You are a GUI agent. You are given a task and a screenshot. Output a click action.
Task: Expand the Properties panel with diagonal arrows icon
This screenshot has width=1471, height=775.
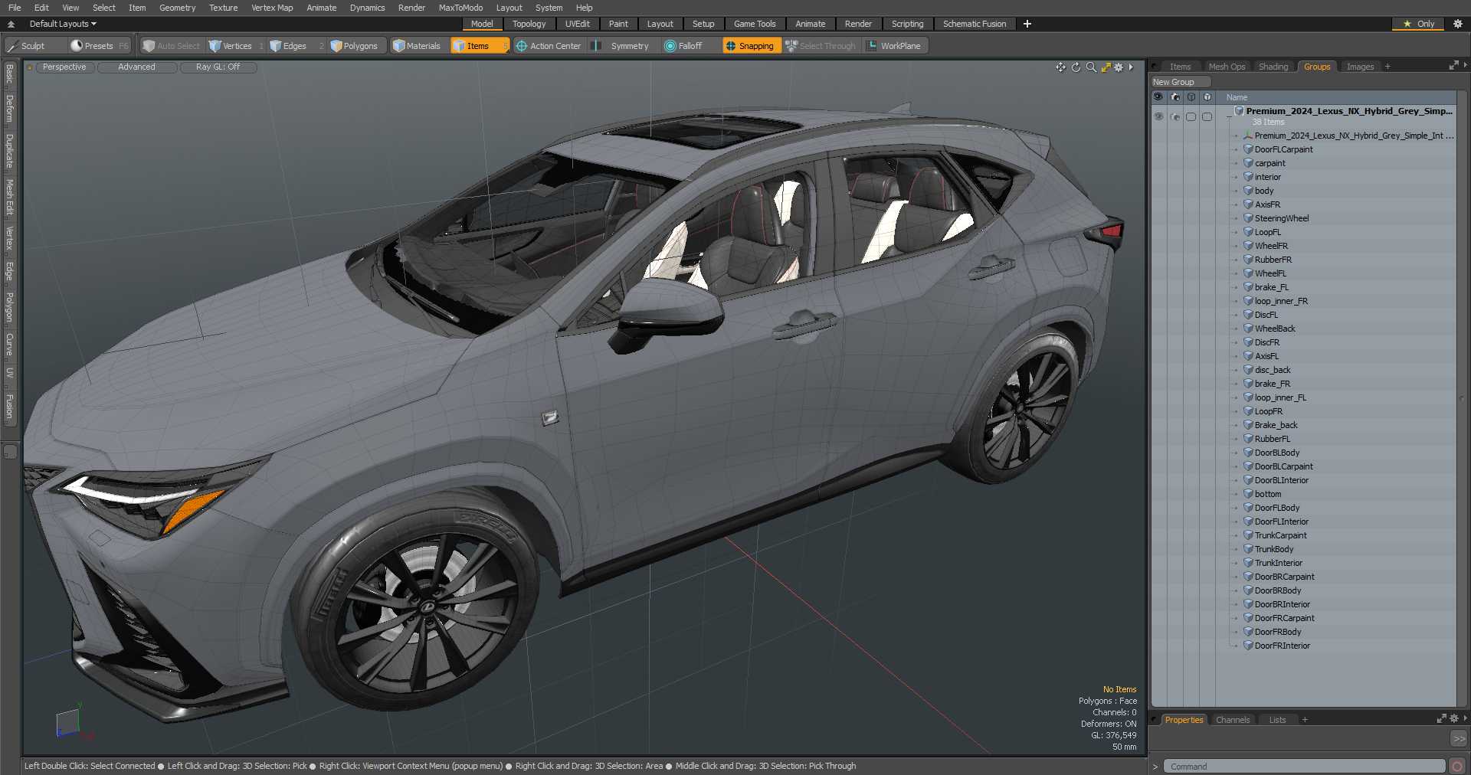pos(1441,718)
